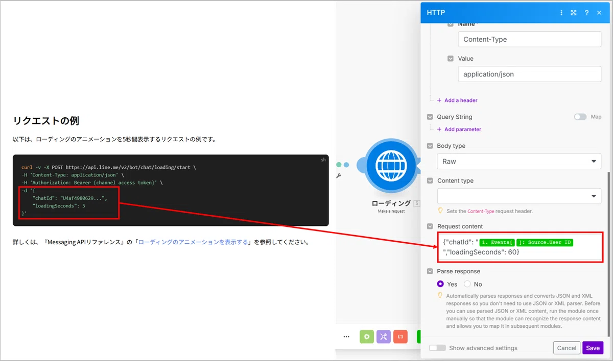Open HTTP panel three-dot options menu
Image resolution: width=613 pixels, height=361 pixels.
pos(561,13)
